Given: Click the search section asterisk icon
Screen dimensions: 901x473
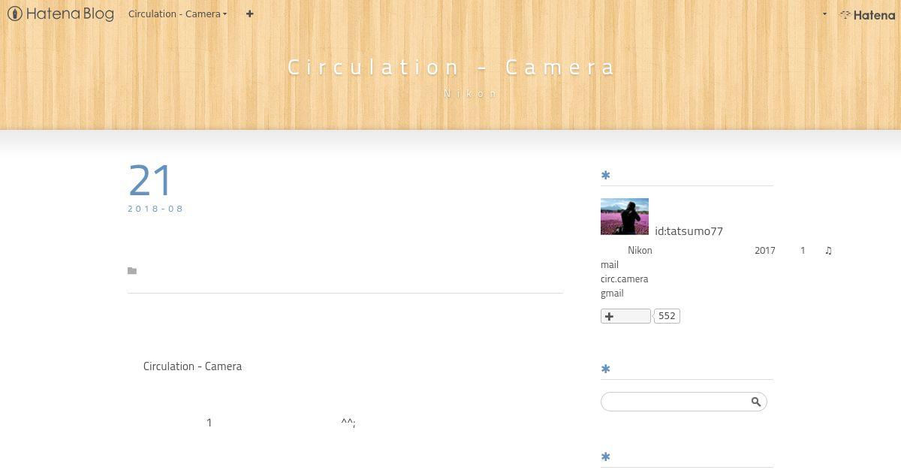Looking at the screenshot, I should (x=605, y=369).
